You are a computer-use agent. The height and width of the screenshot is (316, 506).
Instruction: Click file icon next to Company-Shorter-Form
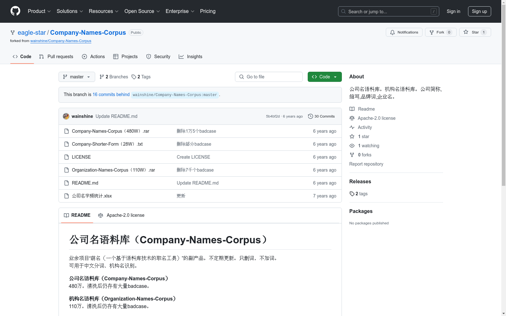point(66,144)
